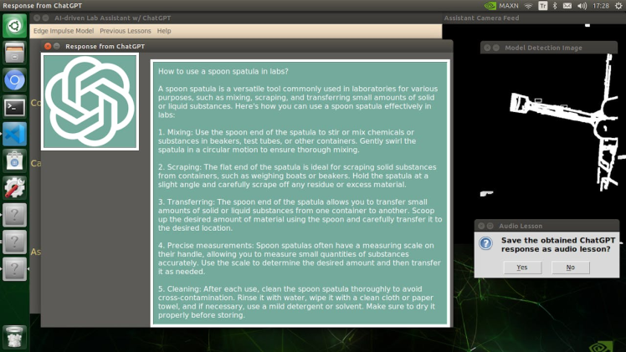Click 'How to use a spoon spatula in labs?' text

pyautogui.click(x=223, y=71)
